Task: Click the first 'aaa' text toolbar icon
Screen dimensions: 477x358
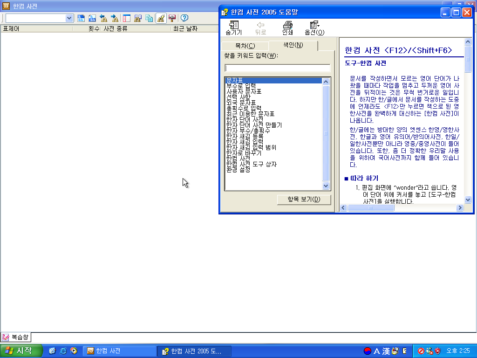Action: pos(81,18)
